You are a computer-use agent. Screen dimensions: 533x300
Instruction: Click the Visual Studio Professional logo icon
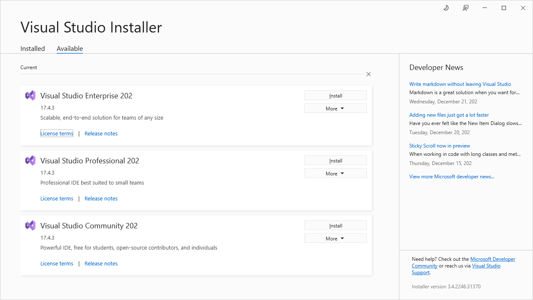pos(30,160)
